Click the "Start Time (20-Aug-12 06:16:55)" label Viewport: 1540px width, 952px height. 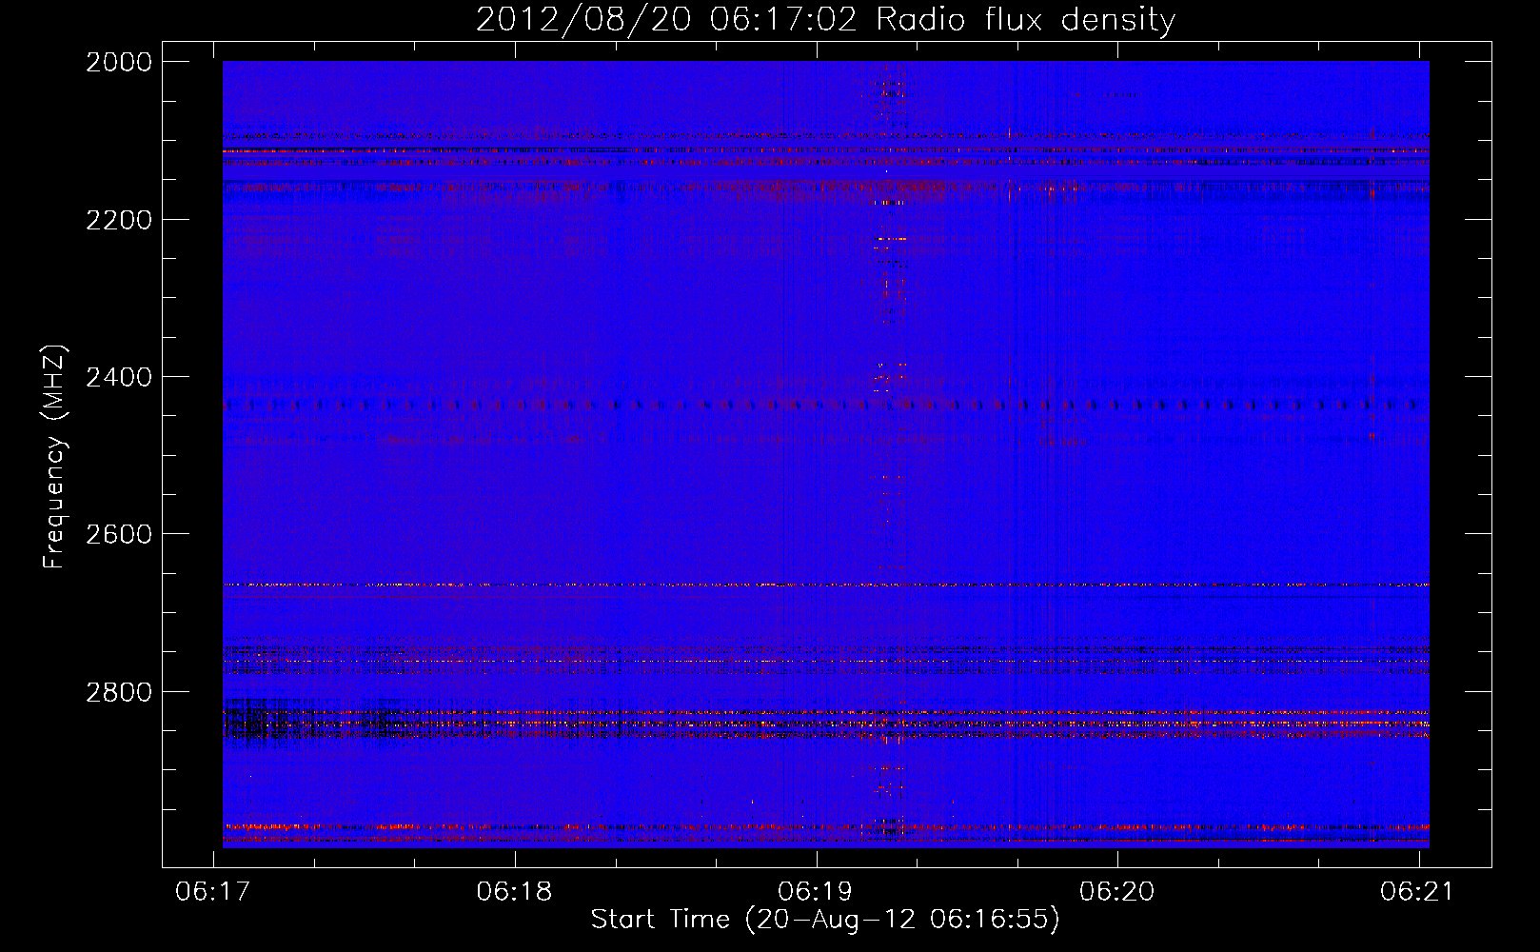(x=824, y=920)
